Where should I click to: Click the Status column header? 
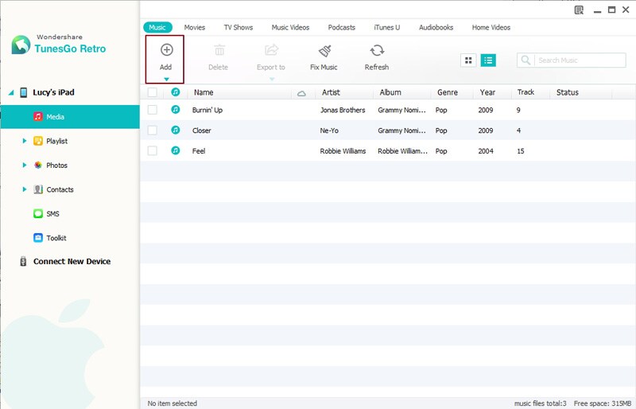[x=568, y=92]
